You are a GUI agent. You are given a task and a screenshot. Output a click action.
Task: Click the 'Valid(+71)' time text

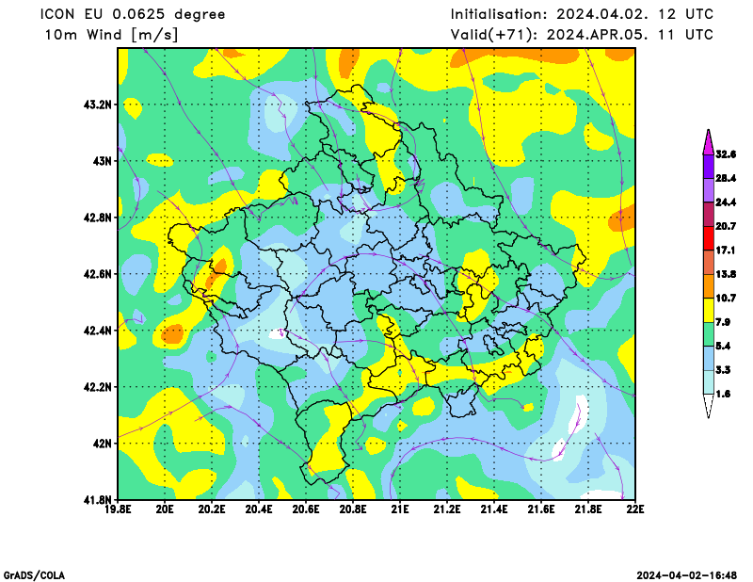(582, 35)
